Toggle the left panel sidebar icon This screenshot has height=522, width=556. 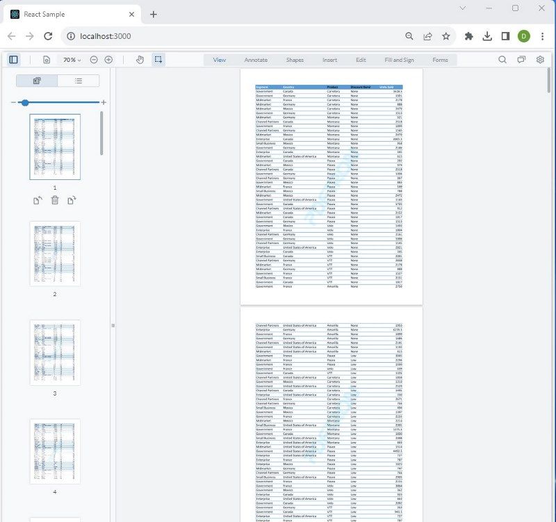[x=13, y=60]
